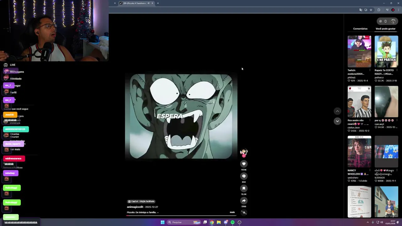This screenshot has width=402, height=226.
Task: Open the Chrome media control icon
Action: click(387, 10)
